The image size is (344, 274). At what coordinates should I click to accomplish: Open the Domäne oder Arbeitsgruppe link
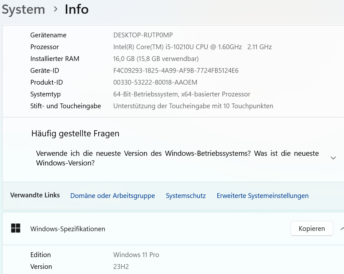point(113,196)
